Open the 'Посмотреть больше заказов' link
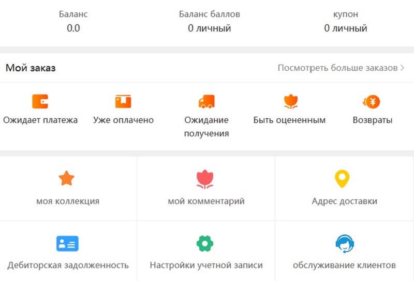This screenshot has height=281, width=414. pyautogui.click(x=337, y=68)
